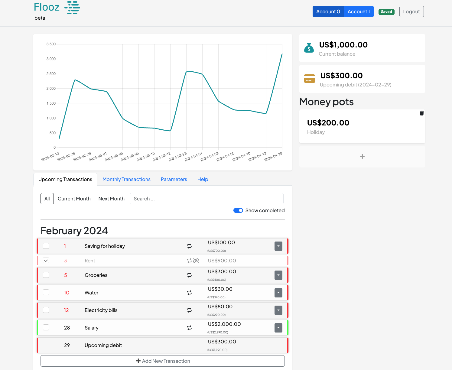The image size is (452, 370).
Task: Filter by Current Month
Action: [x=74, y=199]
